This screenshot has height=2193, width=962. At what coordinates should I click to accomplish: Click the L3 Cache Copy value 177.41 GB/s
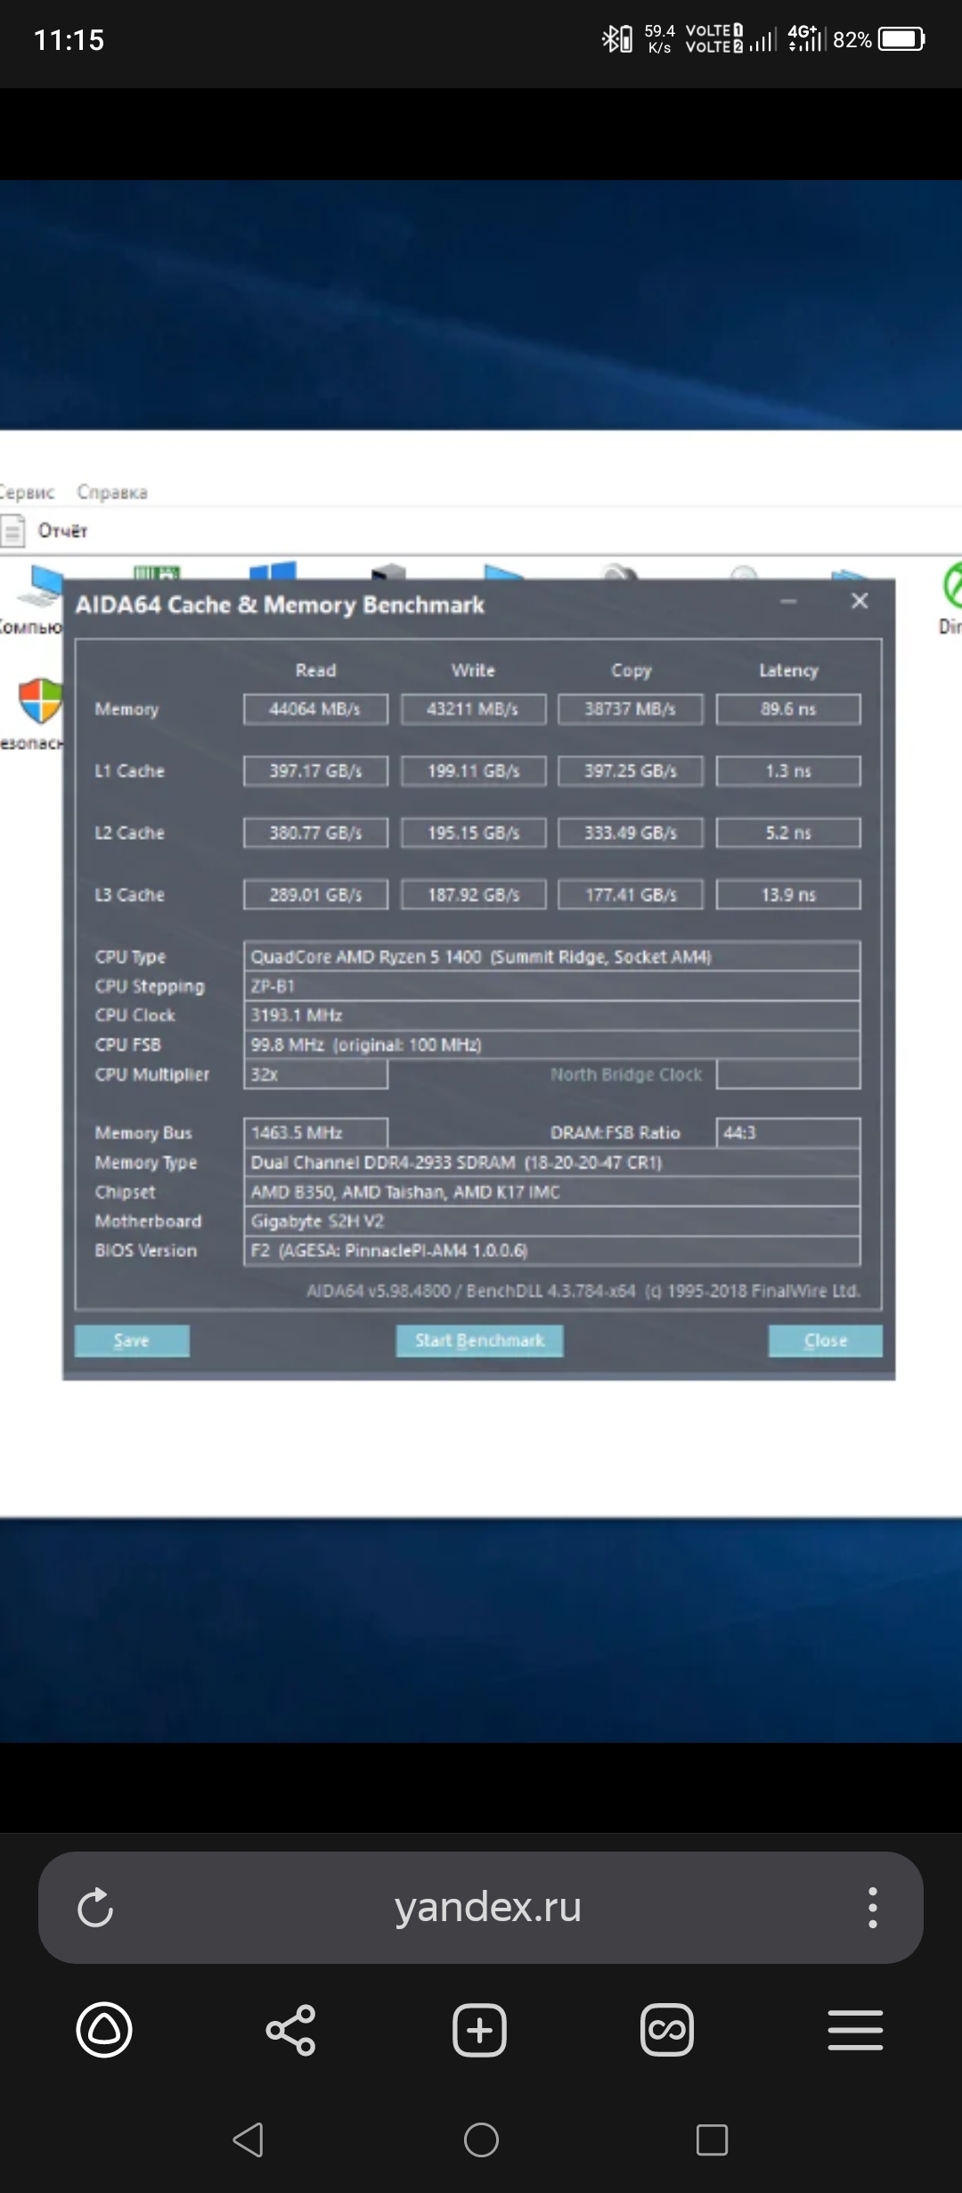pyautogui.click(x=631, y=894)
